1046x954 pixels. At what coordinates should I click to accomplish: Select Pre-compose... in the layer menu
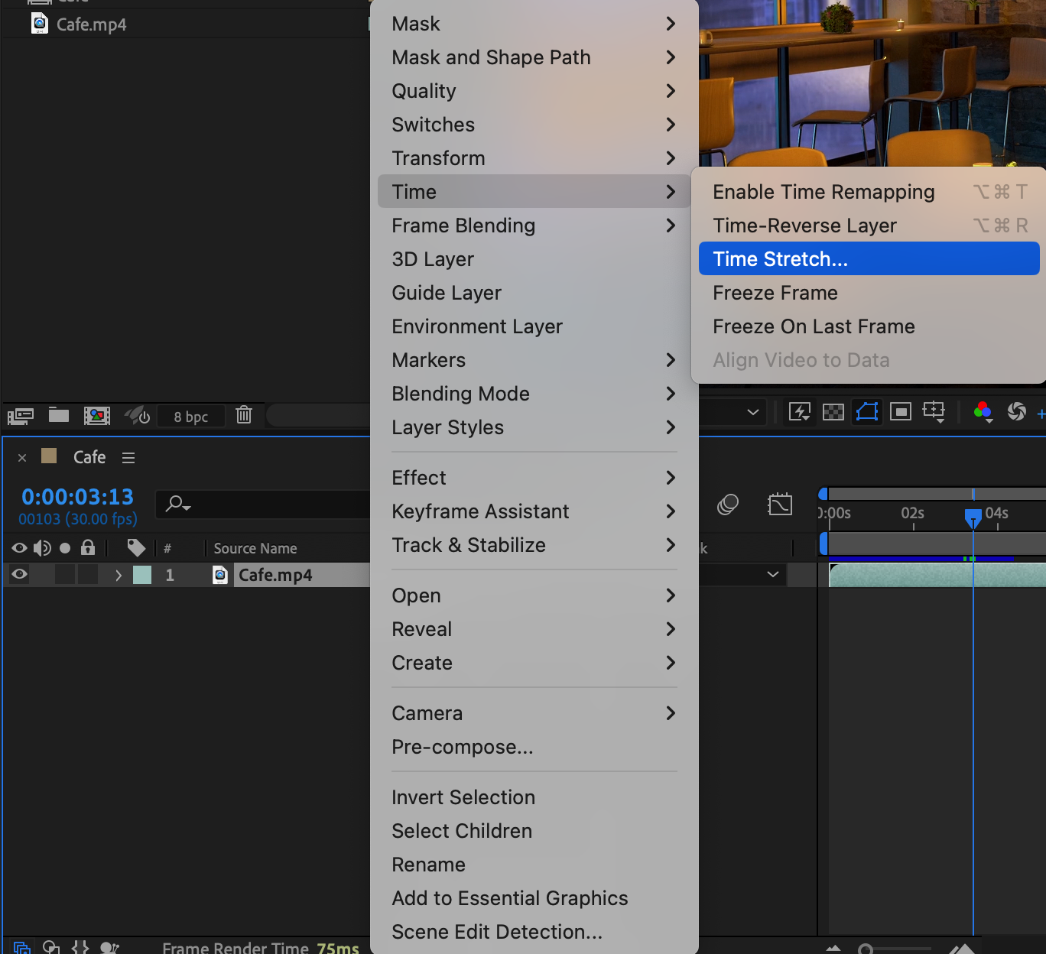click(463, 747)
